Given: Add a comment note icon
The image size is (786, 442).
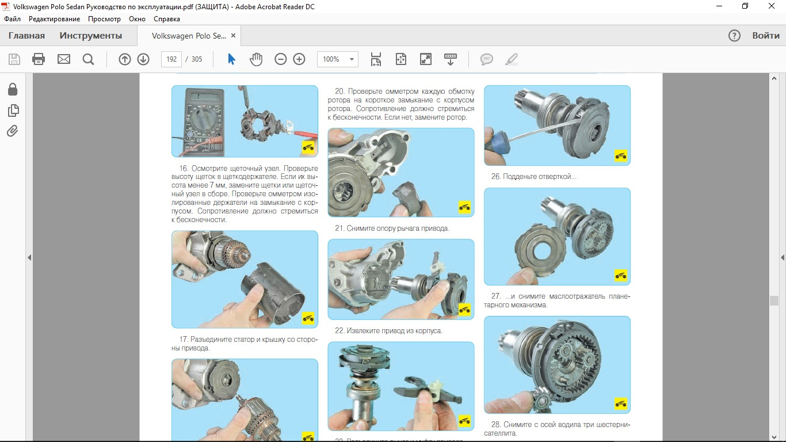Looking at the screenshot, I should (x=487, y=59).
